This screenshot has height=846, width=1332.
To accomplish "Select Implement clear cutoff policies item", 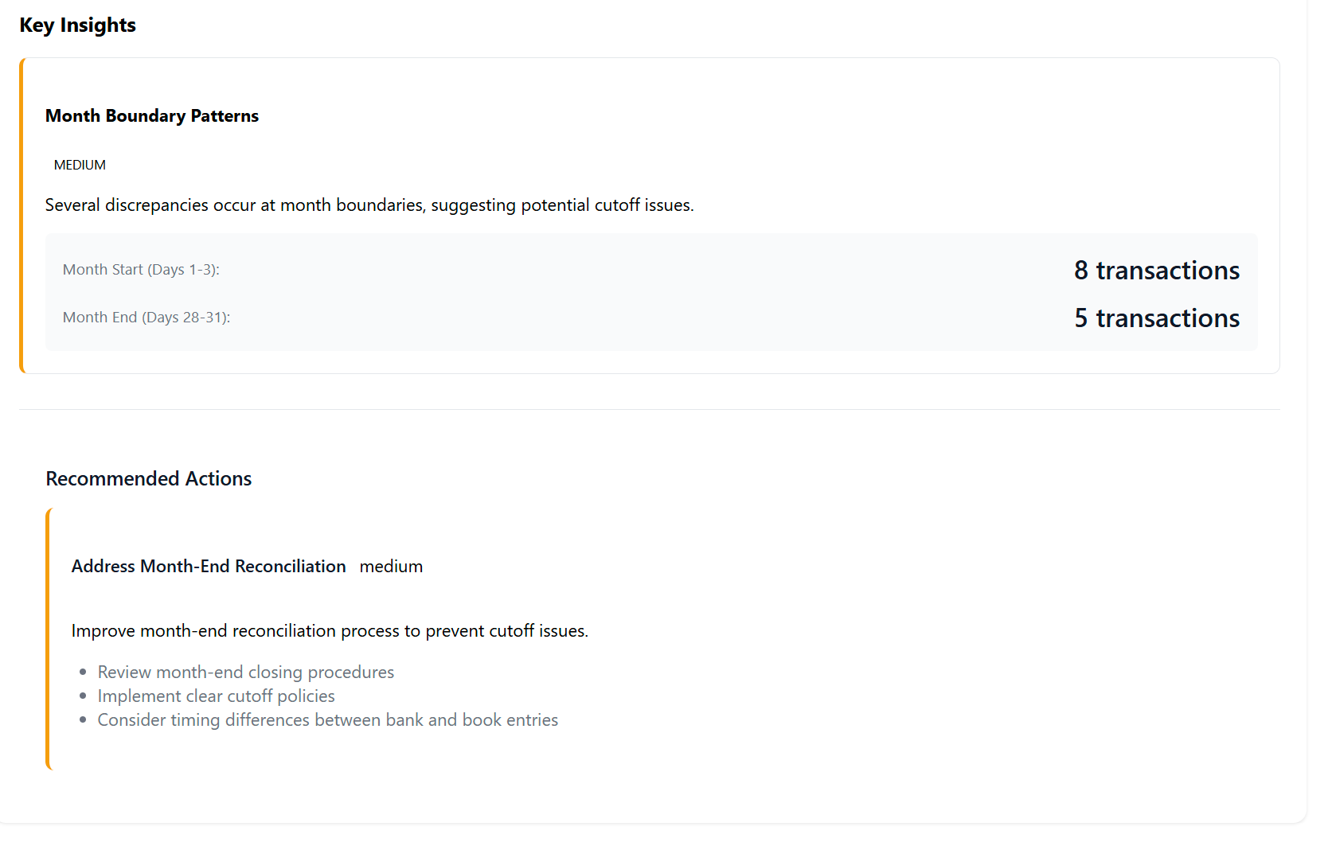I will click(x=217, y=696).
